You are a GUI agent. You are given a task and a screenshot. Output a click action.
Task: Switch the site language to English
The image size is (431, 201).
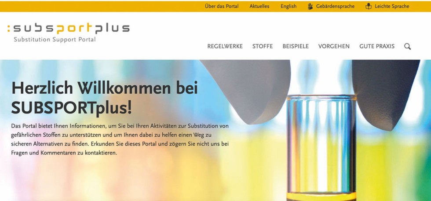[x=289, y=6]
